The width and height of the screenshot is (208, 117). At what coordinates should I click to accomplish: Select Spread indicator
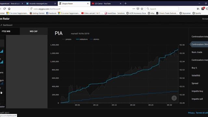coord(195,83)
